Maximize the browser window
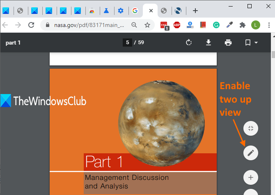Screen dimensions: 275x195 [250, 6]
